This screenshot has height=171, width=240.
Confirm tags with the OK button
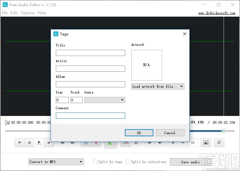139,133
